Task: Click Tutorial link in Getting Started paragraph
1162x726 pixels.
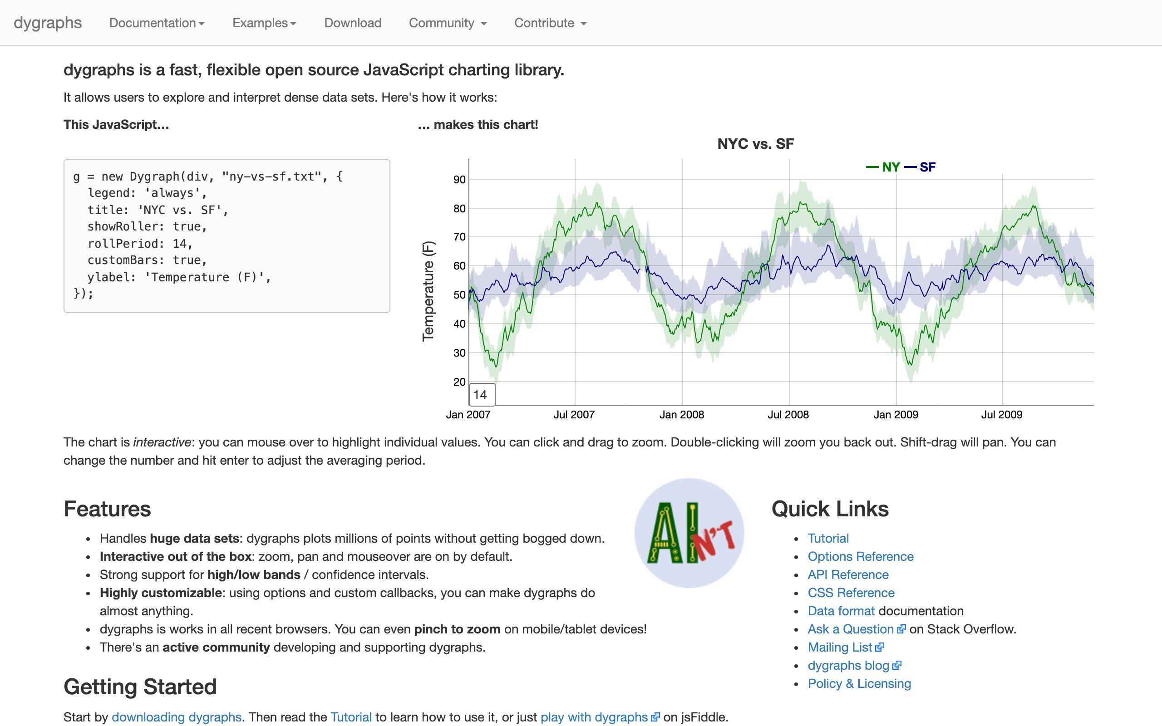Action: 351,717
